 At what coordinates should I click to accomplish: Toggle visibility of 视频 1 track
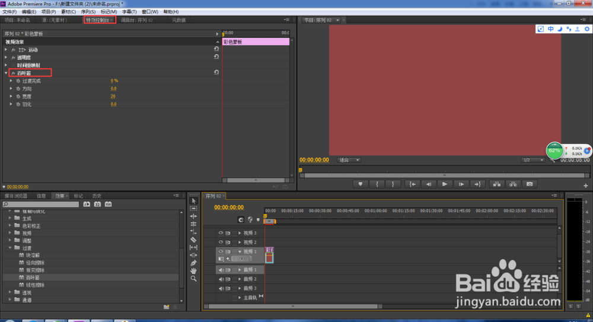coord(221,251)
